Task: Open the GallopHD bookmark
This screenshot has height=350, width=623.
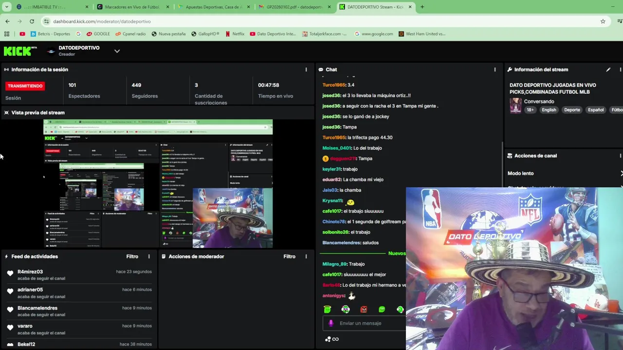Action: 205,34
